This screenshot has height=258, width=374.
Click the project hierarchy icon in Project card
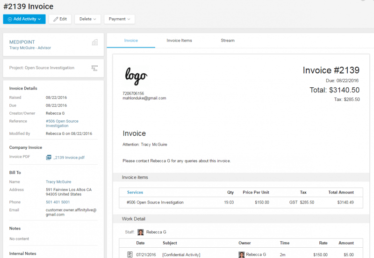[95, 68]
